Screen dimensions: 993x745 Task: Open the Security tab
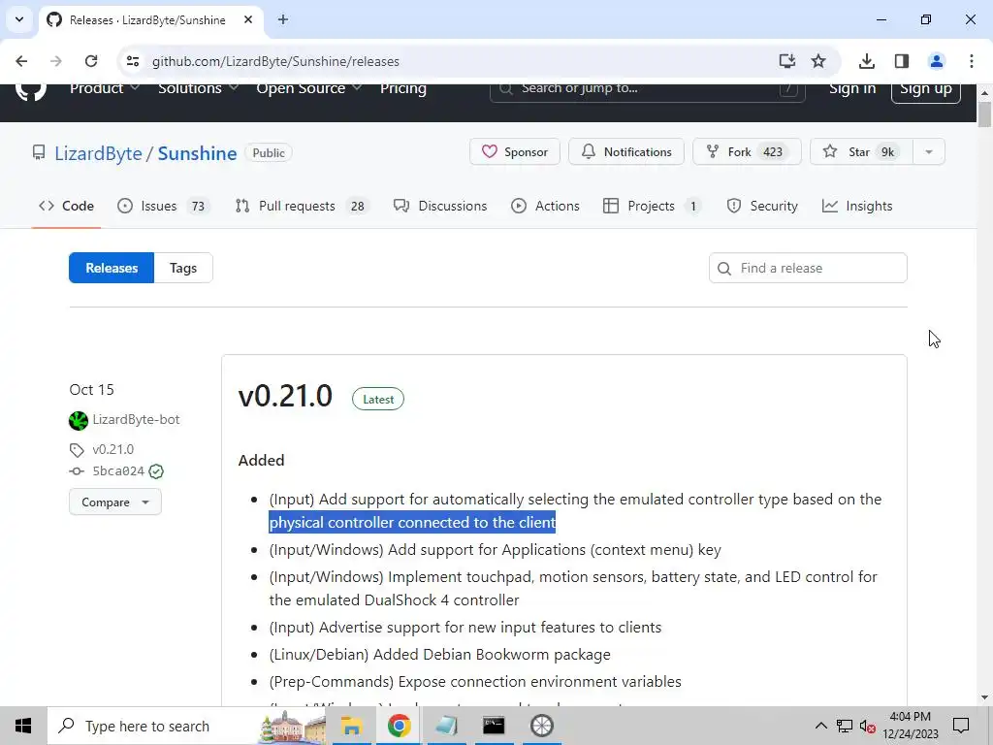point(762,206)
